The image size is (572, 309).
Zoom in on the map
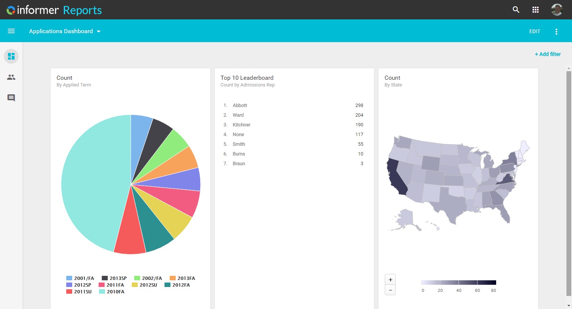pos(390,280)
